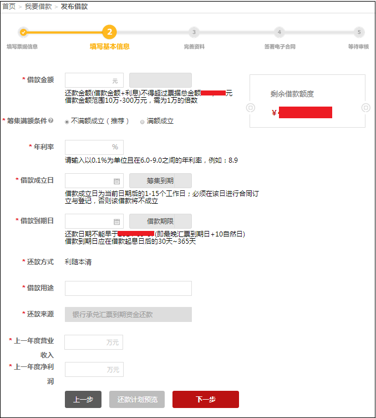Go to 我要借款 breadcrumb link
376x418 pixels.
[38, 7]
